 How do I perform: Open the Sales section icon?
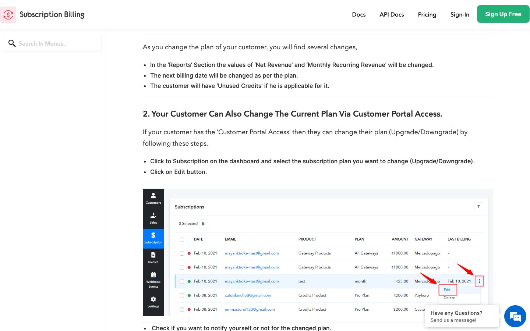pyautogui.click(x=153, y=218)
